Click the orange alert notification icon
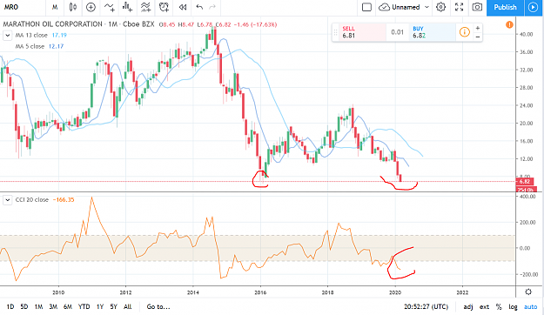Image resolution: width=544 pixels, height=315 pixels. 509,24
